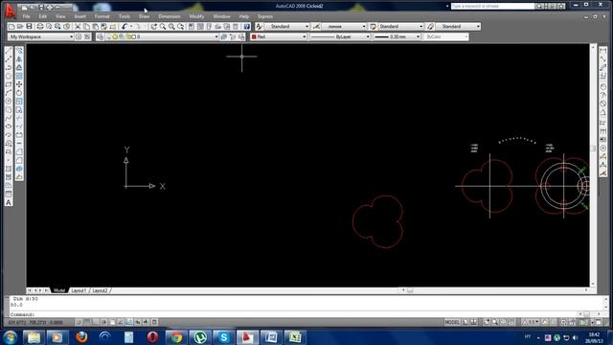
Task: Select the Arc draw tool
Action: [x=9, y=93]
